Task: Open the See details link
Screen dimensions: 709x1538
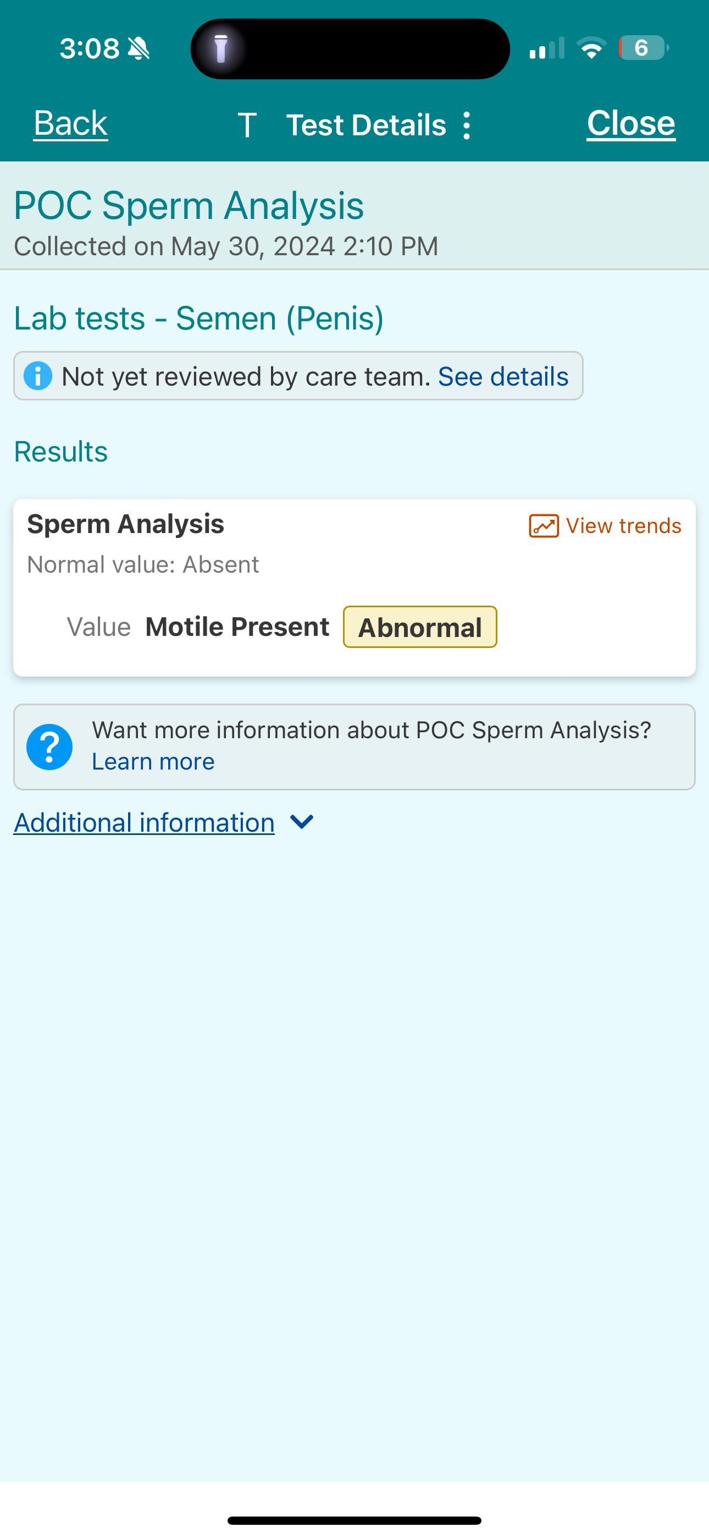Action: tap(503, 376)
